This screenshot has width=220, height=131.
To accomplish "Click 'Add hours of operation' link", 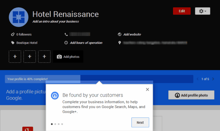I will pyautogui.click(x=86, y=43).
